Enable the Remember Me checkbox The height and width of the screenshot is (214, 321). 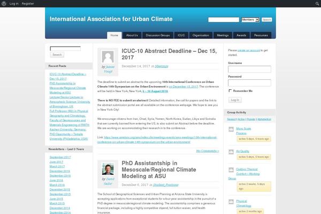[x=230, y=90]
